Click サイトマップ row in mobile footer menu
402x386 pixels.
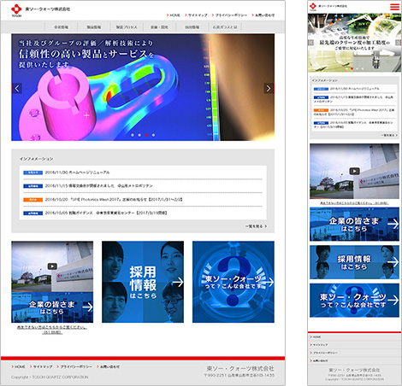click(x=354, y=345)
